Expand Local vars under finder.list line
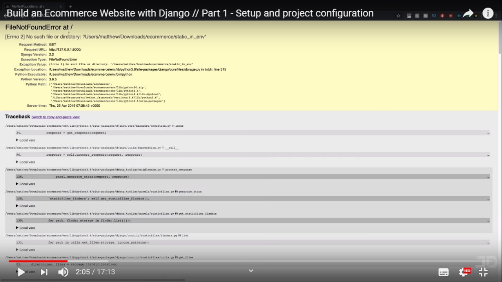This screenshot has width=502, height=282. pyautogui.click(x=25, y=228)
